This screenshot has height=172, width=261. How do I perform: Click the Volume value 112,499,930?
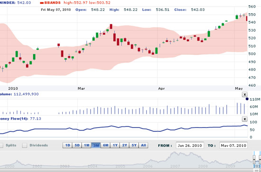(26, 94)
